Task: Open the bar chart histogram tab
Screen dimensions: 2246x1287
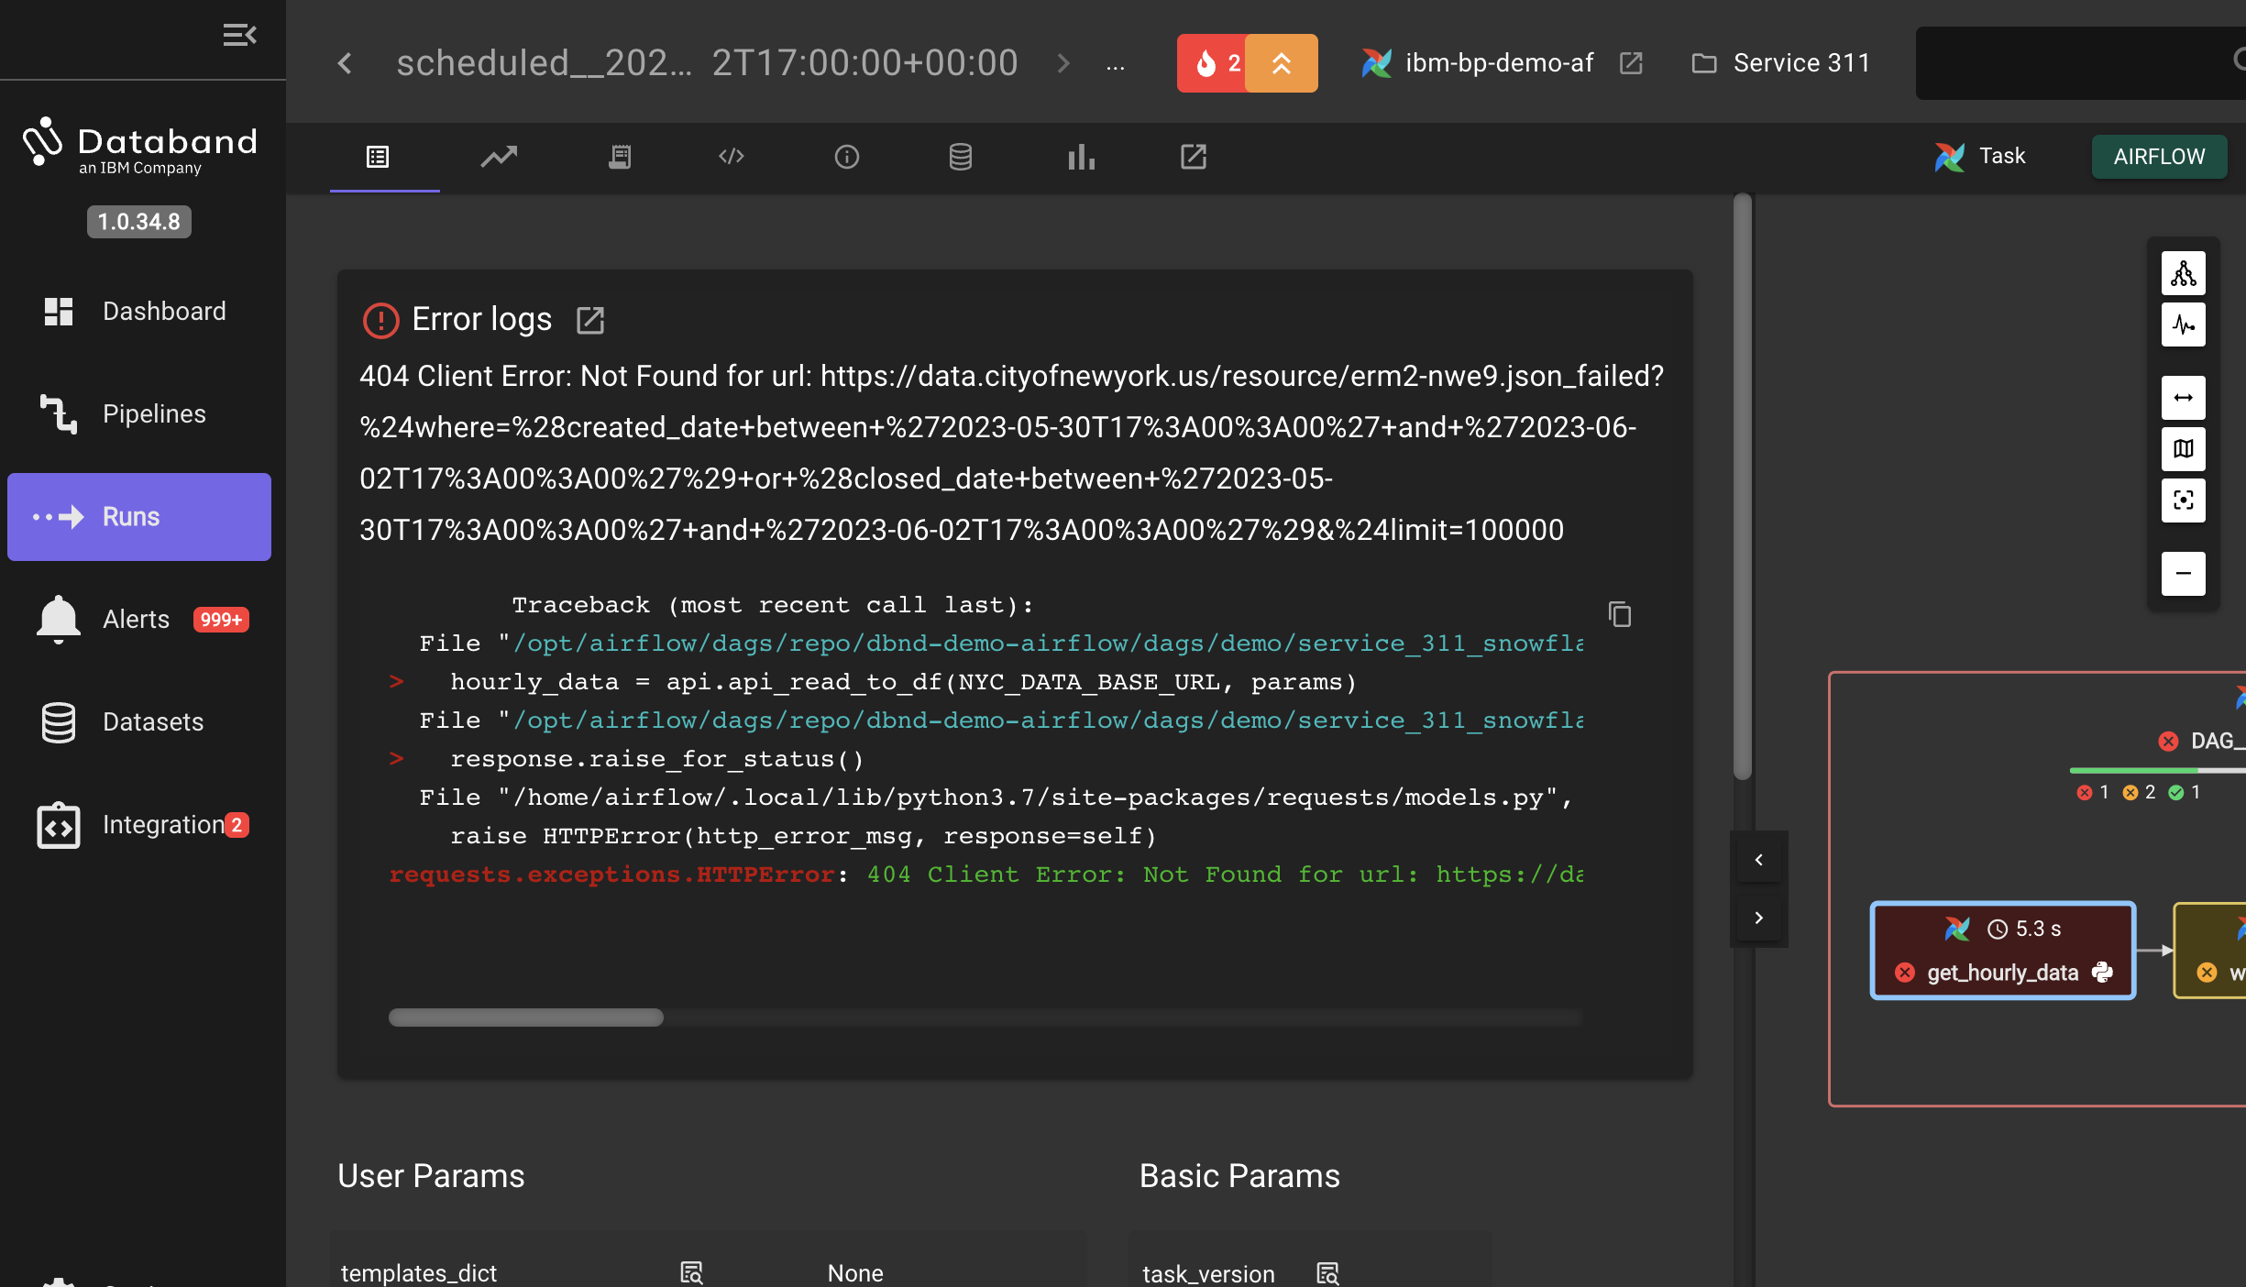Action: coord(1081,157)
